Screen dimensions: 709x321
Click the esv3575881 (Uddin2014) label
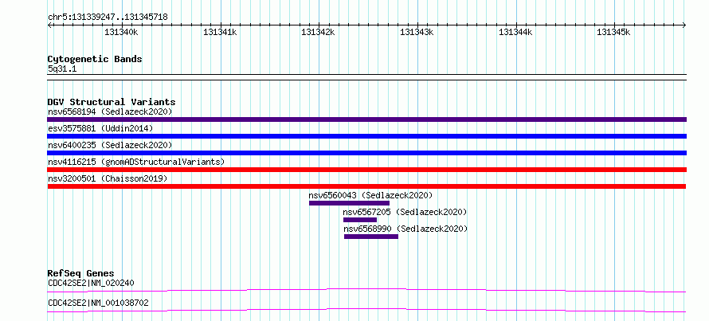100,128
